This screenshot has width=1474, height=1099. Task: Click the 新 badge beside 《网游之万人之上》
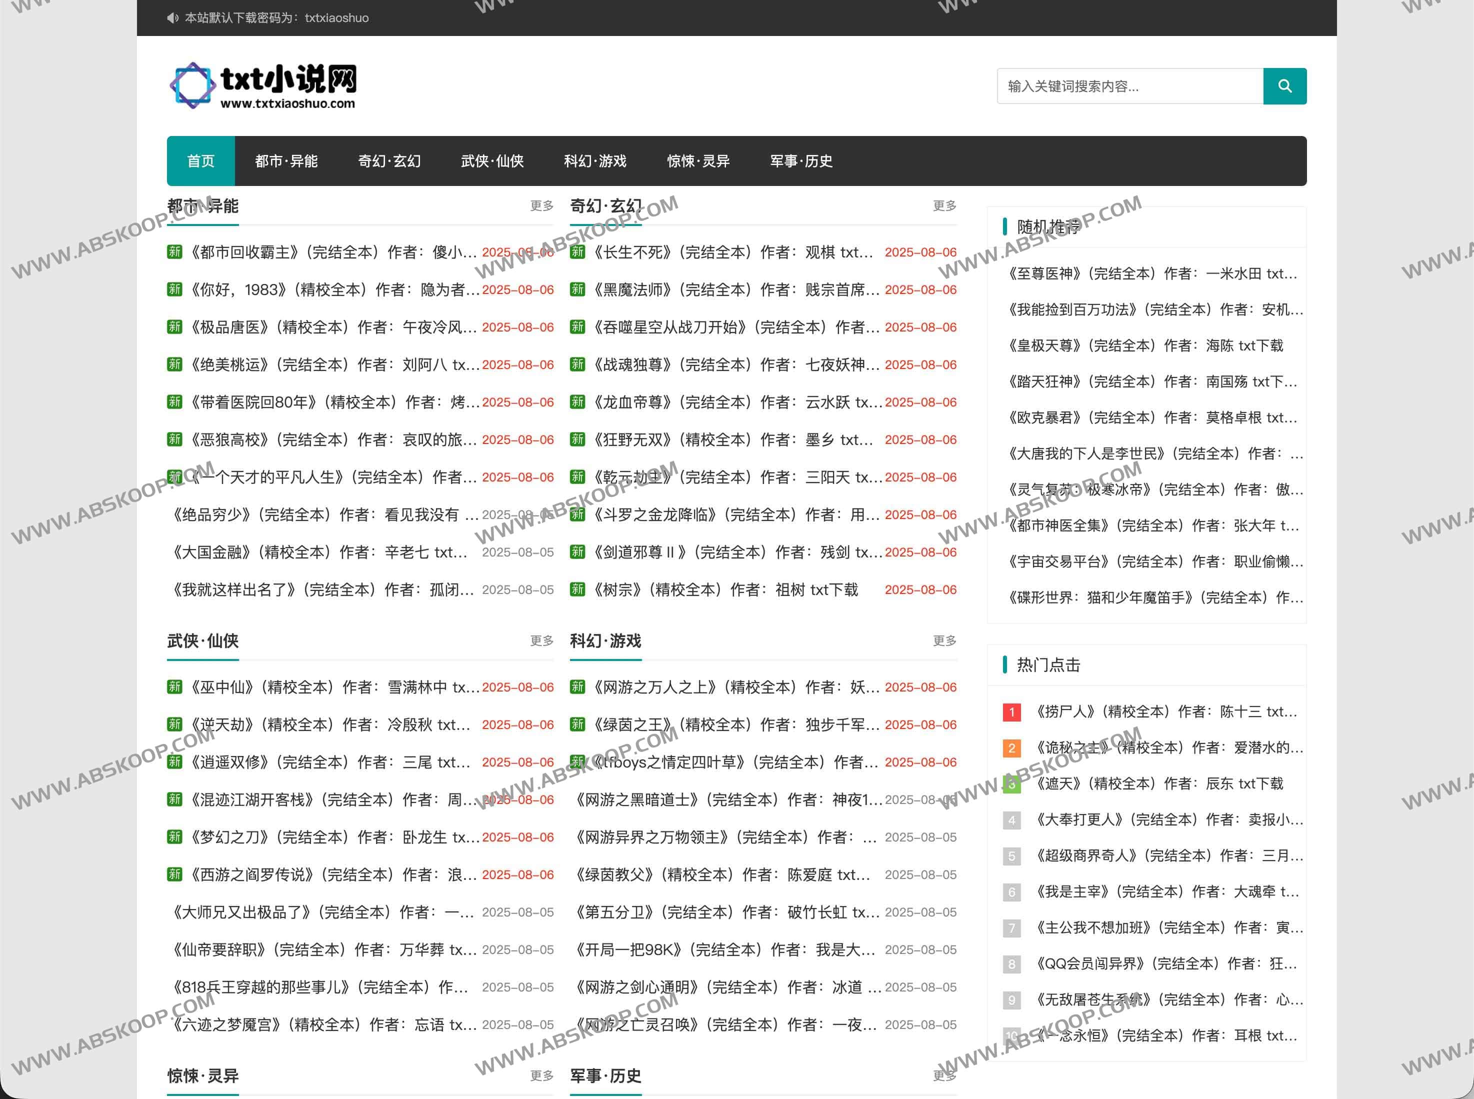pyautogui.click(x=577, y=687)
